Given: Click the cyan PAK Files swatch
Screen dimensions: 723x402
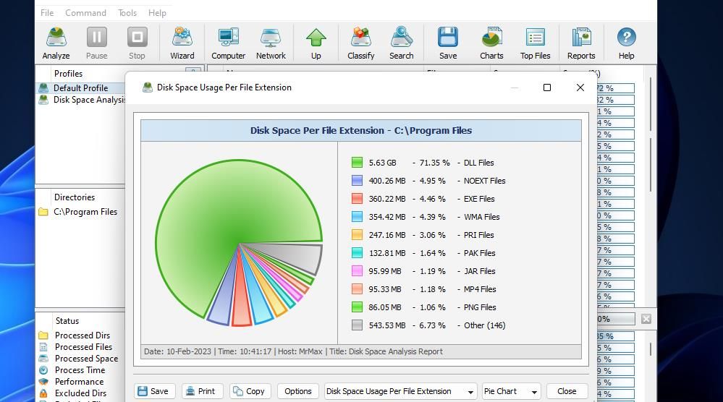Looking at the screenshot, I should [357, 253].
